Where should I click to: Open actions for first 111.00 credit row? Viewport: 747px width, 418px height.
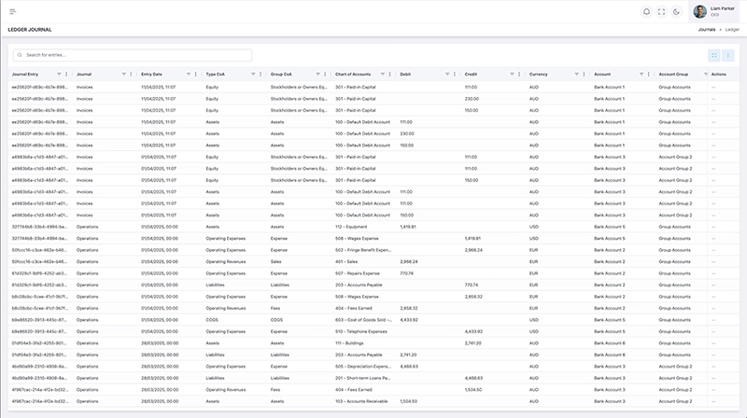click(x=713, y=88)
